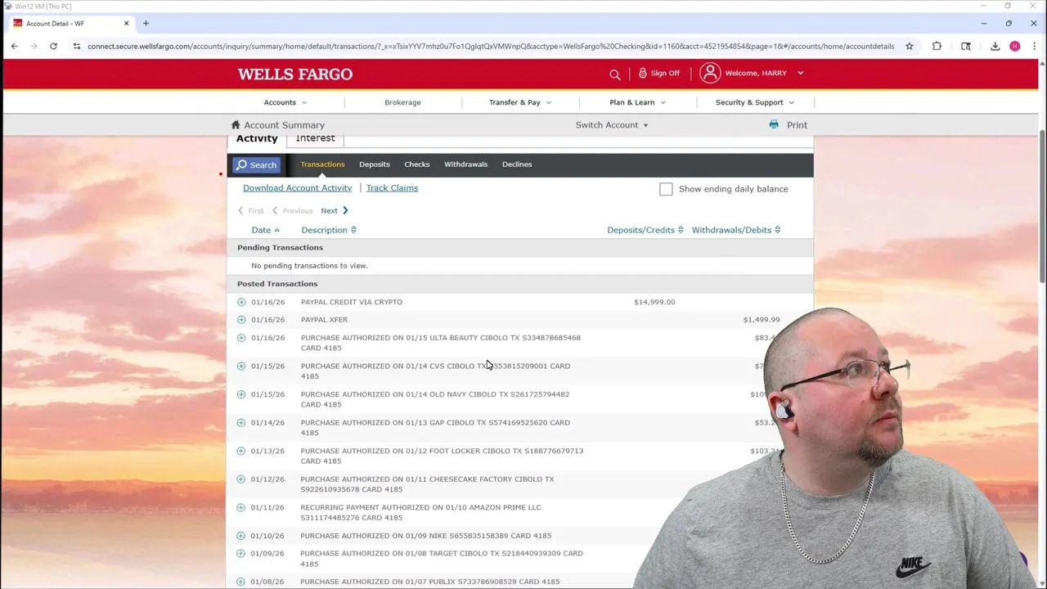The image size is (1047, 589).
Task: Open the Switch Account dropdown
Action: (x=612, y=125)
